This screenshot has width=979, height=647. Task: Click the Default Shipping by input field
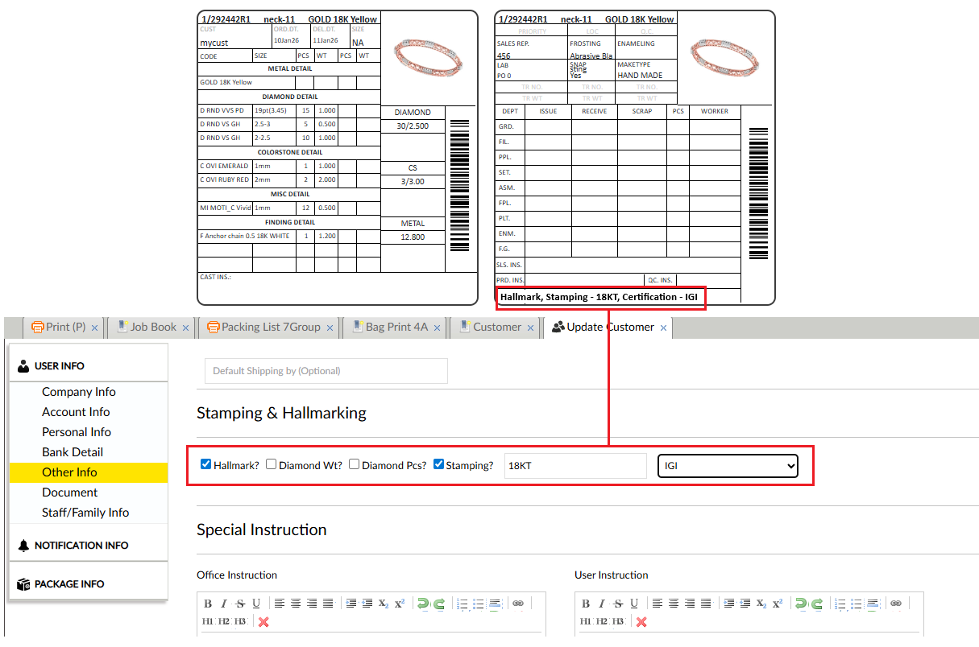(x=326, y=371)
